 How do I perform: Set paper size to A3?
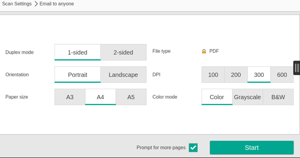(x=70, y=97)
